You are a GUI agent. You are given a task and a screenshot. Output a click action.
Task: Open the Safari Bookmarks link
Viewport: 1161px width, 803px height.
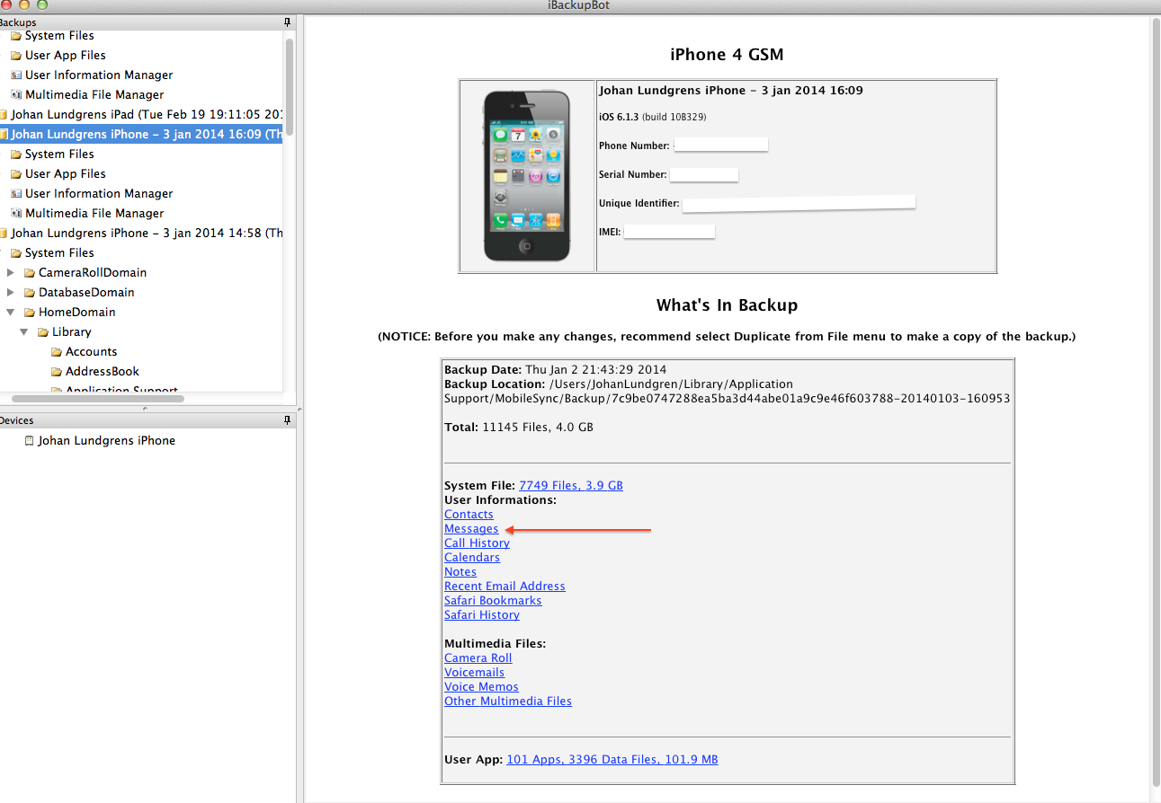pyautogui.click(x=493, y=600)
